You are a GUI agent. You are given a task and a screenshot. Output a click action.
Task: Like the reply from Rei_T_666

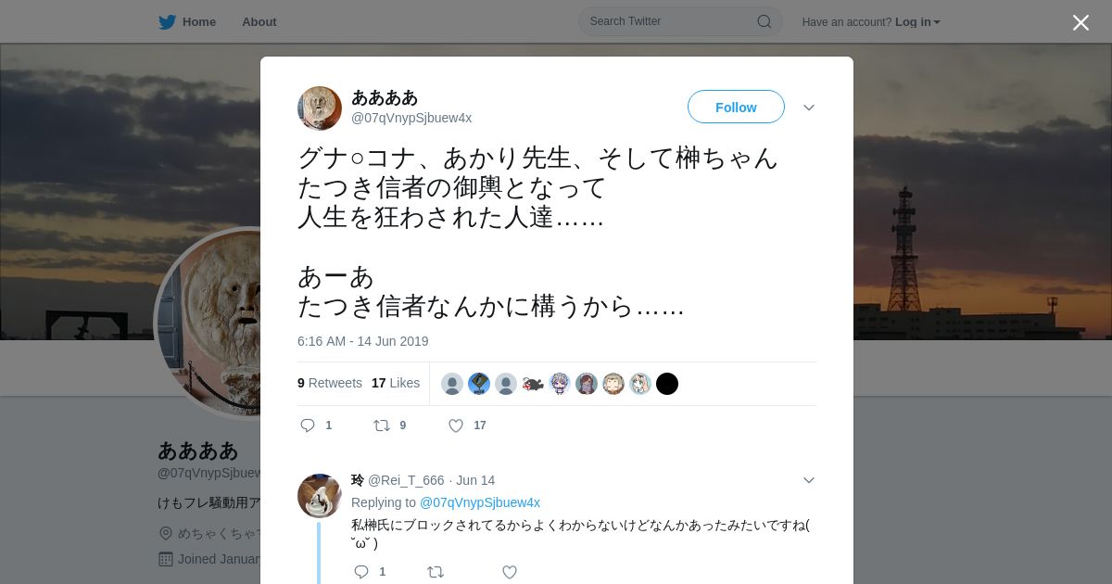[x=510, y=572]
